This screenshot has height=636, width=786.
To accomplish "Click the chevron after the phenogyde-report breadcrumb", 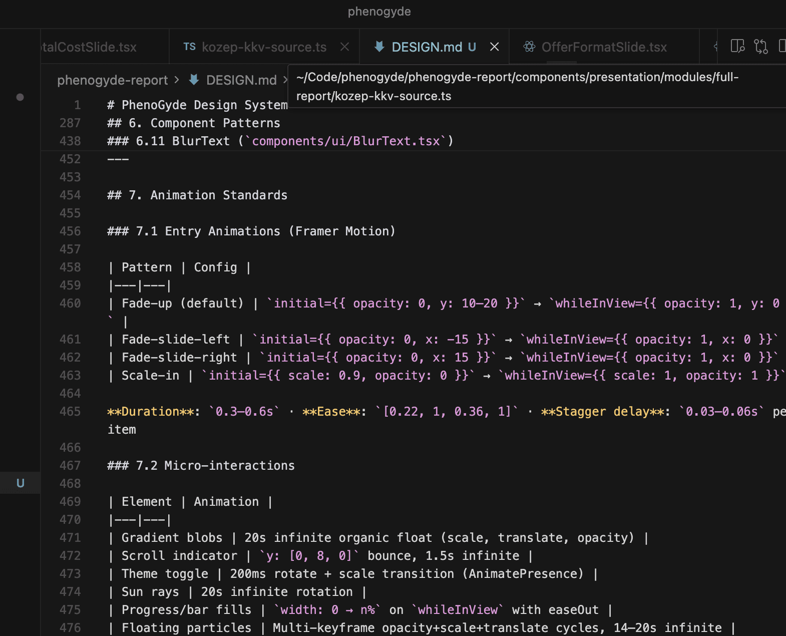I will (x=177, y=80).
